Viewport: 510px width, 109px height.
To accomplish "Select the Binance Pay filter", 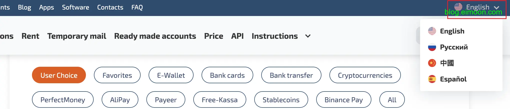I will [343, 100].
